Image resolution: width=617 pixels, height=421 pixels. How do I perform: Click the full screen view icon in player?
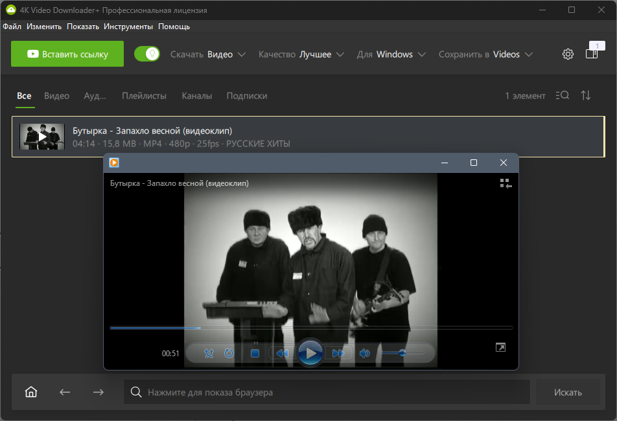tap(500, 347)
